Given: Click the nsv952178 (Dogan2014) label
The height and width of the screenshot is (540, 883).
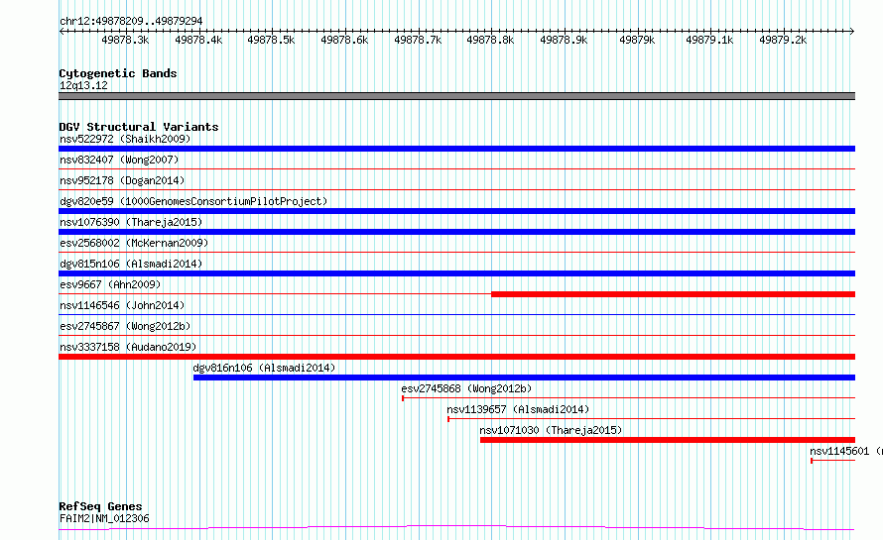Looking at the screenshot, I should coord(122,180).
